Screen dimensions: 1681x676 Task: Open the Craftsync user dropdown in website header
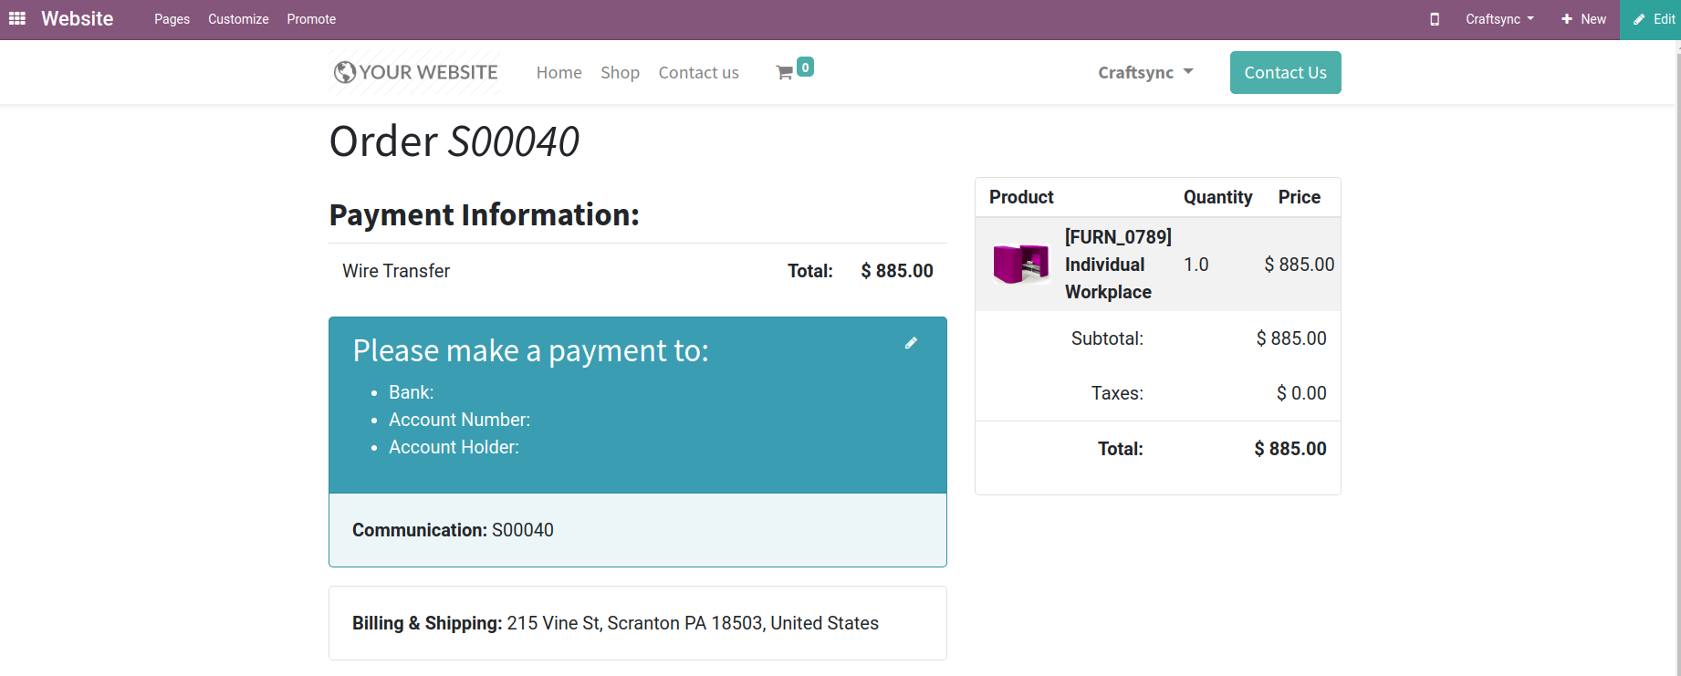pyautogui.click(x=1145, y=72)
